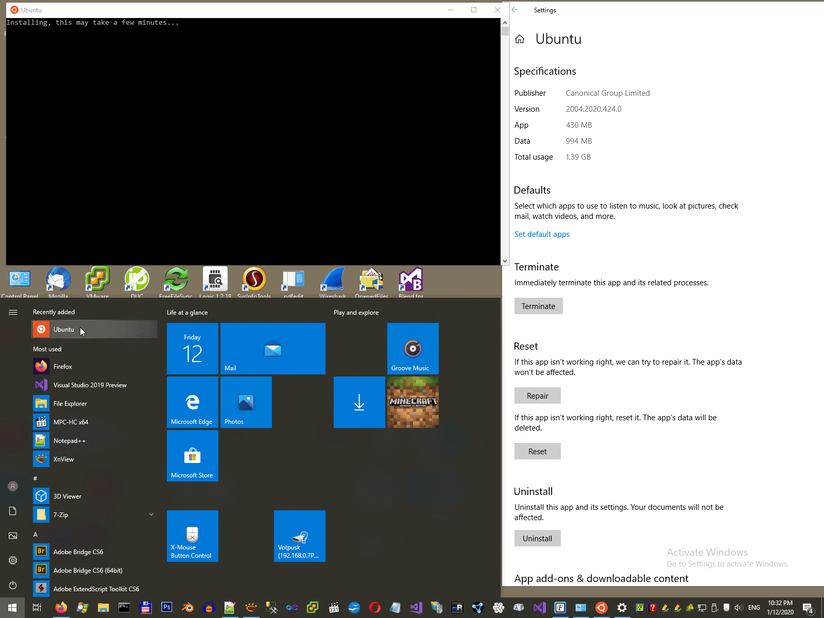Switch to Ubuntu on the taskbar
The width and height of the screenshot is (824, 618).
(x=601, y=608)
